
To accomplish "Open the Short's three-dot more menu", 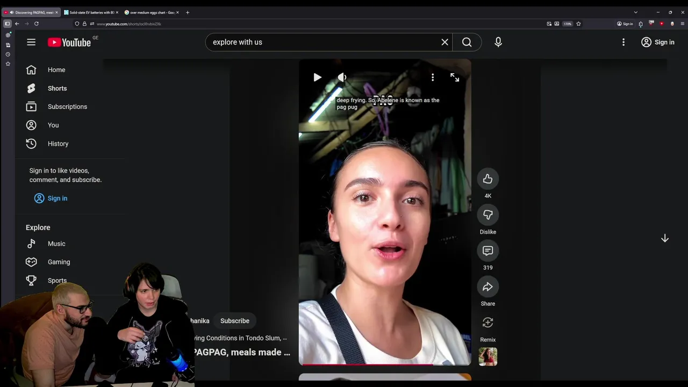I will [x=433, y=77].
